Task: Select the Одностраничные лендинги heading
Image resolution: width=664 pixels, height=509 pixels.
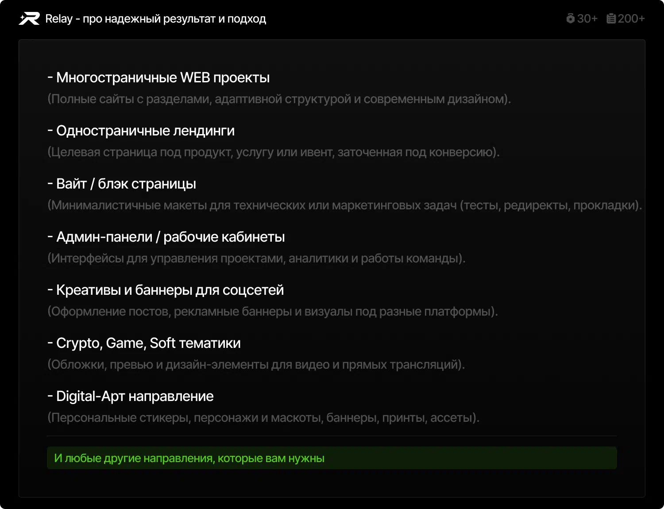Action: tap(141, 131)
